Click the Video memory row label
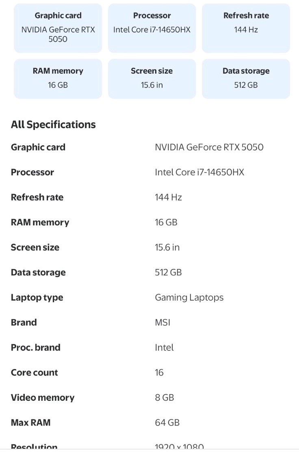 tap(43, 397)
